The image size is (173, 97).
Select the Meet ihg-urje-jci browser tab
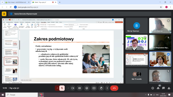point(44,2)
